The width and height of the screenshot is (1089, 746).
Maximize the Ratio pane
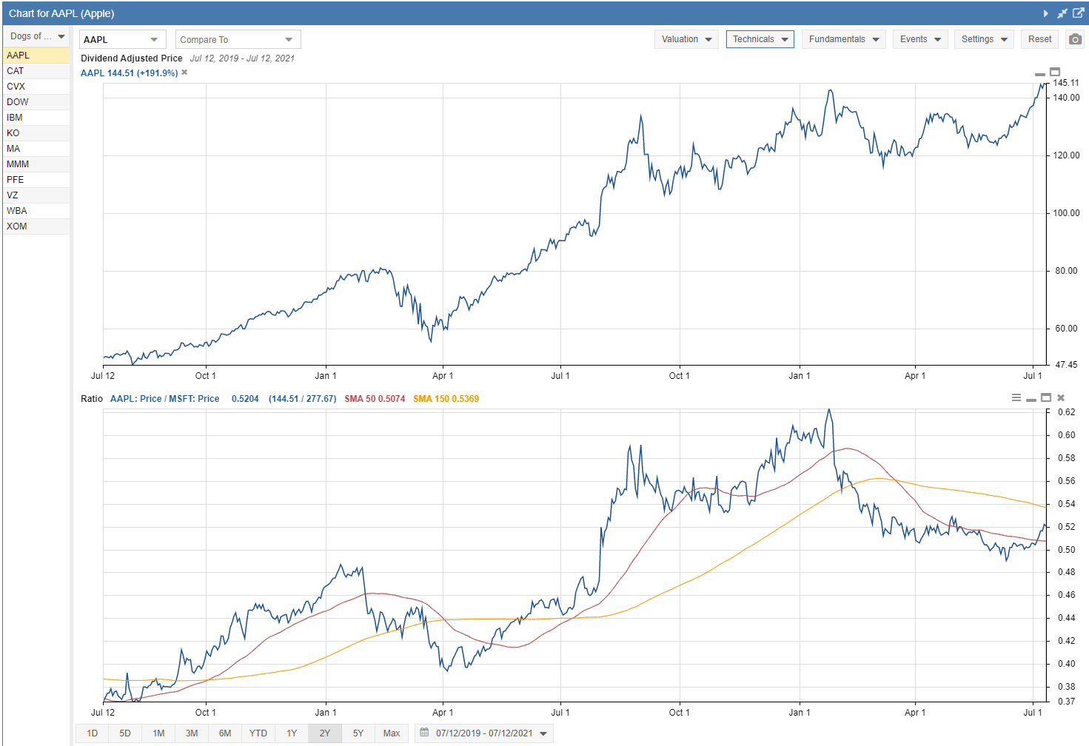1046,397
